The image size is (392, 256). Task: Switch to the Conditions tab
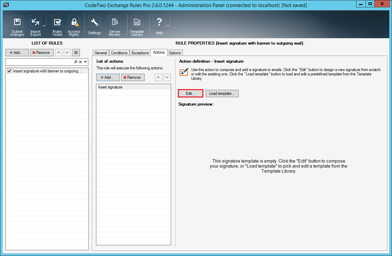click(119, 53)
